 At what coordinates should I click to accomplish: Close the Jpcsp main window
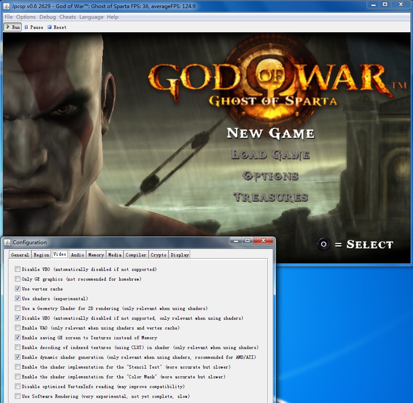(x=401, y=5)
